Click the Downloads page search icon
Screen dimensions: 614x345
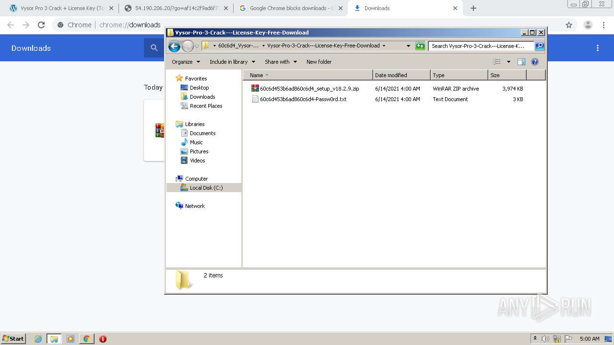(x=154, y=48)
